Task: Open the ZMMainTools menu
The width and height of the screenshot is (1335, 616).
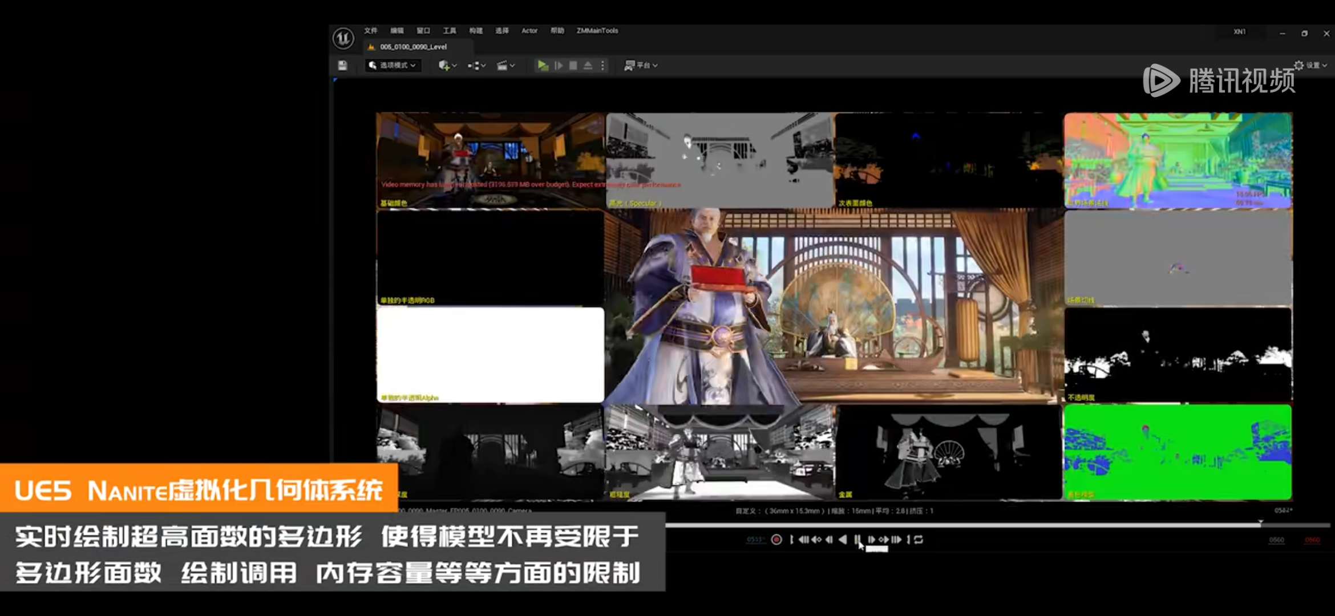Action: tap(597, 31)
